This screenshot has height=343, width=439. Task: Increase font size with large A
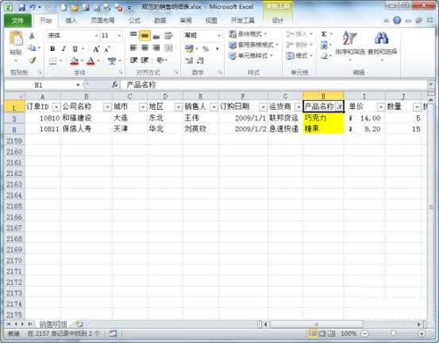click(96, 49)
